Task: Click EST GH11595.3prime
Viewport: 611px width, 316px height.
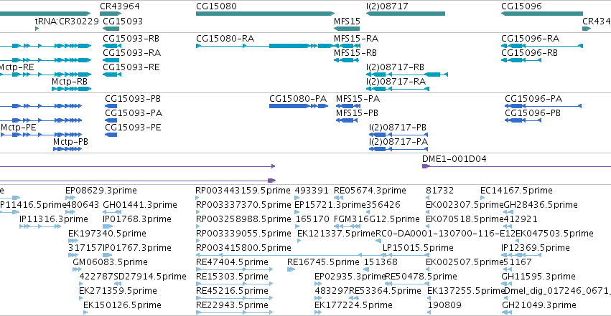Action: pos(538,277)
